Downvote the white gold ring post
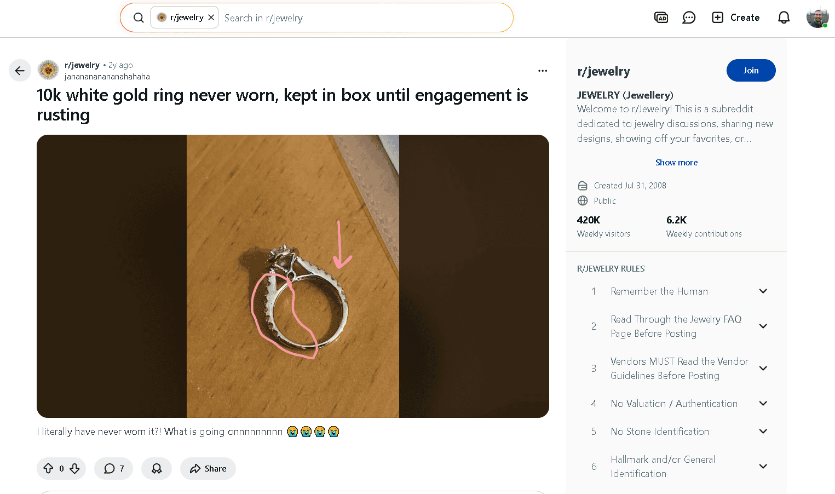 point(75,468)
